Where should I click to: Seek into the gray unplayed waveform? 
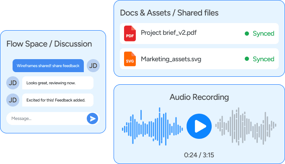(x=246, y=126)
